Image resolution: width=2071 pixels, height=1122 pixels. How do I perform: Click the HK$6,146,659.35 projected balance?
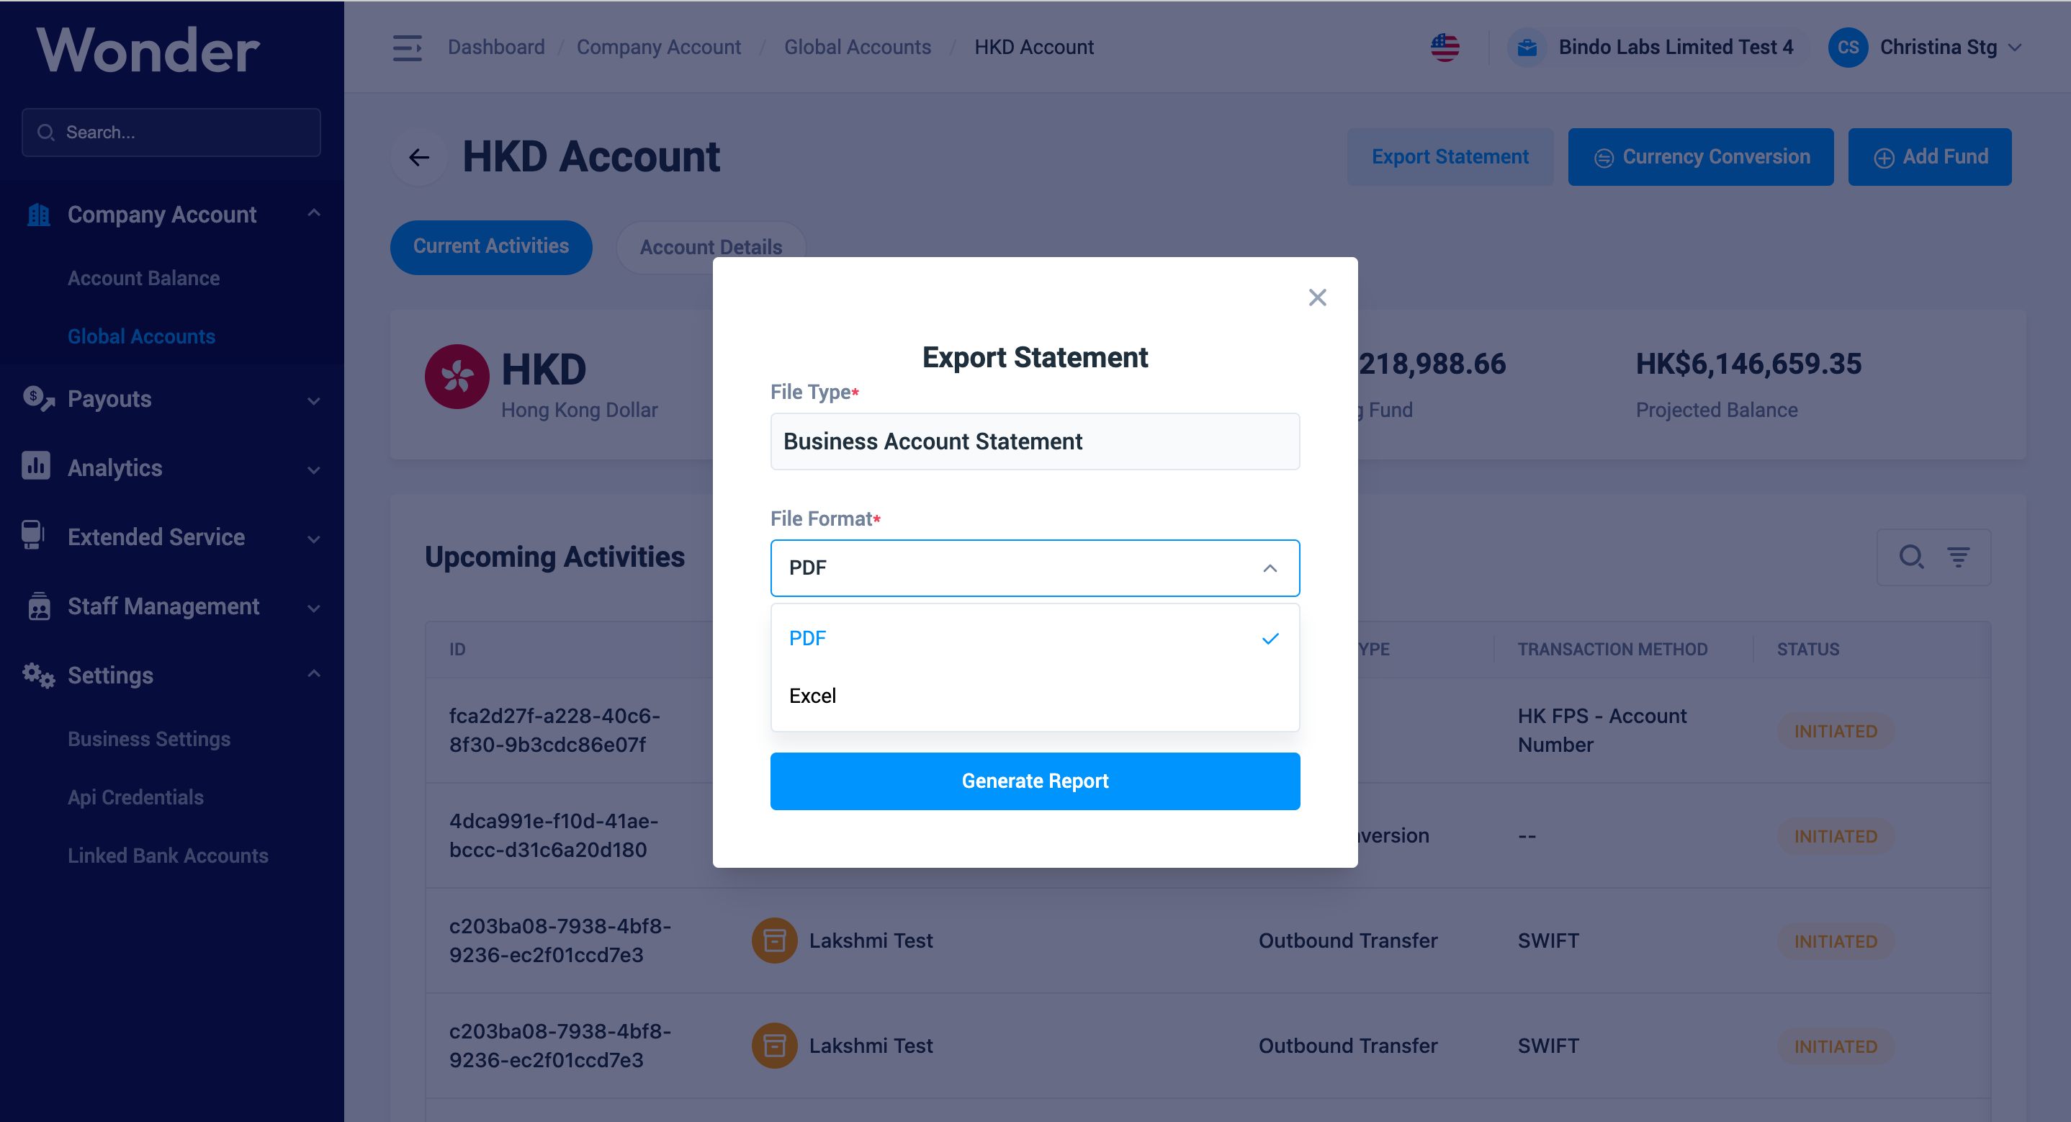coord(1748,364)
